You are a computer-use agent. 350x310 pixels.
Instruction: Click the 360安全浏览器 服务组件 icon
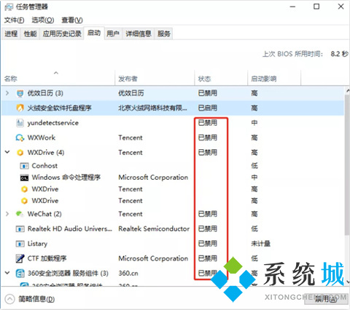[20, 274]
